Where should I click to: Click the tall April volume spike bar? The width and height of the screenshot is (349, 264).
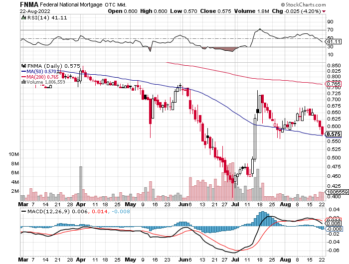coord(81,183)
